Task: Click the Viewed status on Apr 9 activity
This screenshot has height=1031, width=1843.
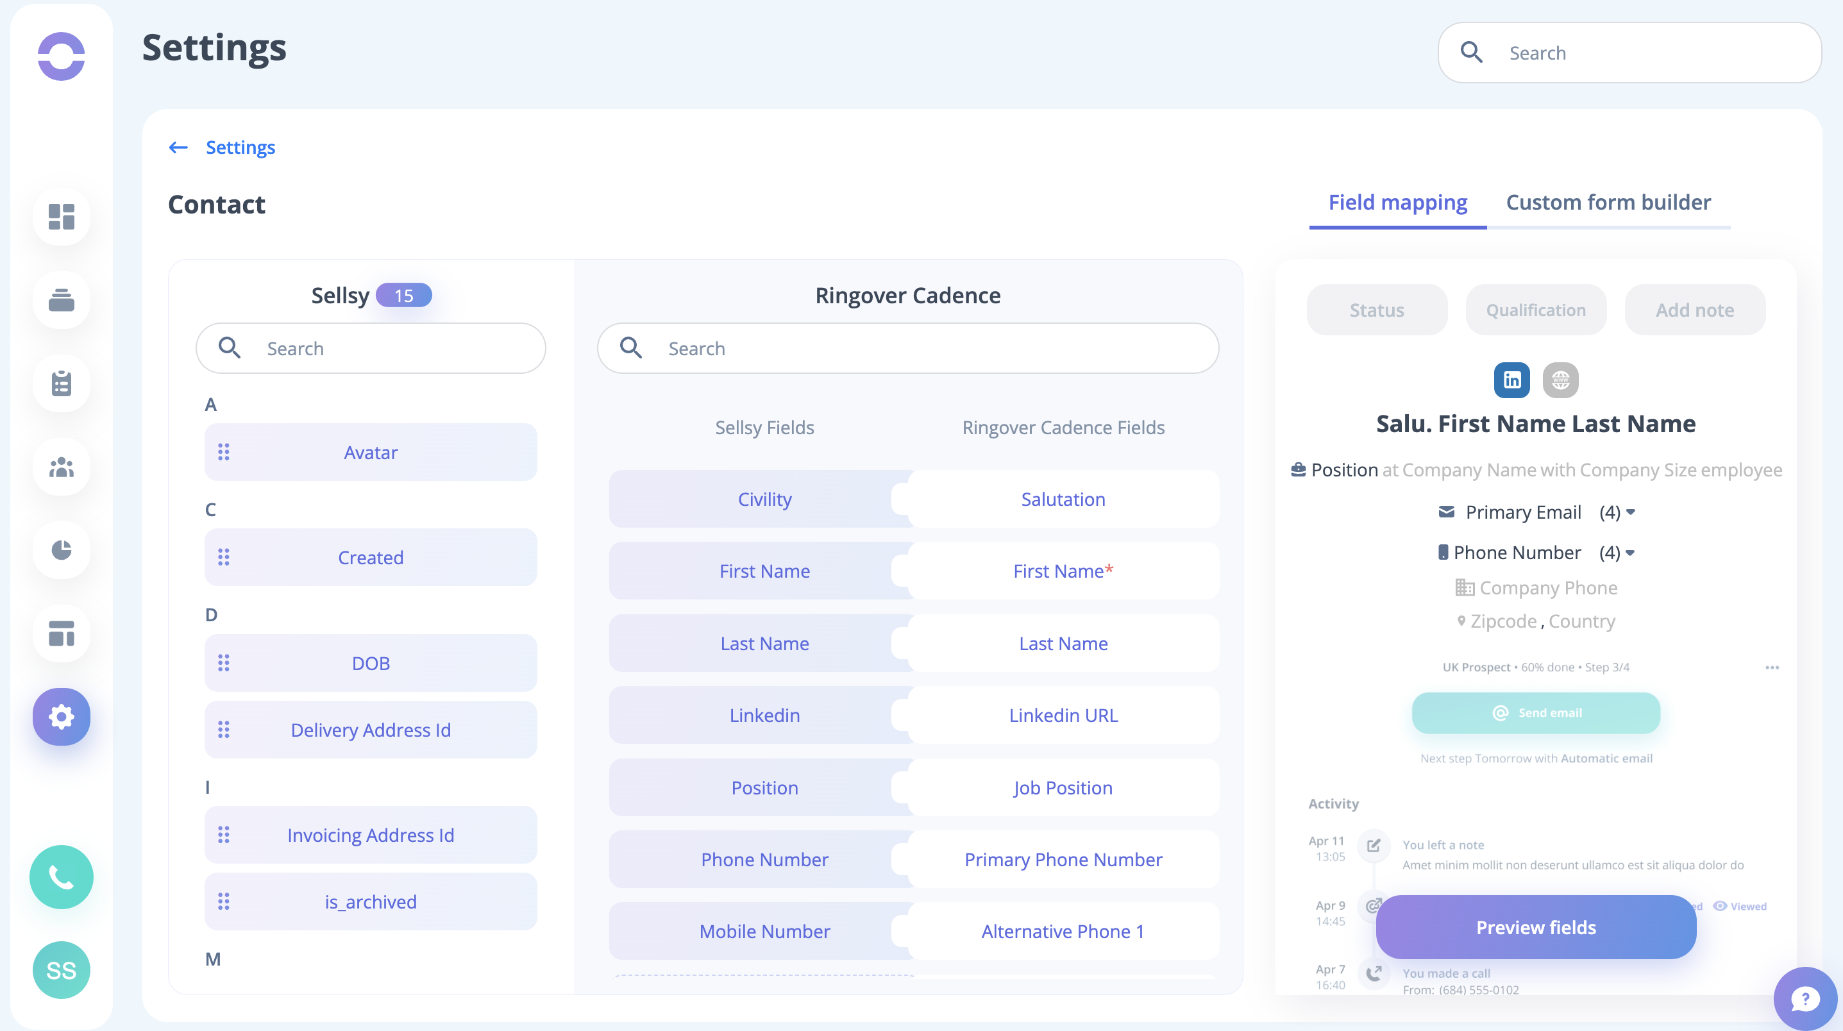Action: pos(1740,906)
